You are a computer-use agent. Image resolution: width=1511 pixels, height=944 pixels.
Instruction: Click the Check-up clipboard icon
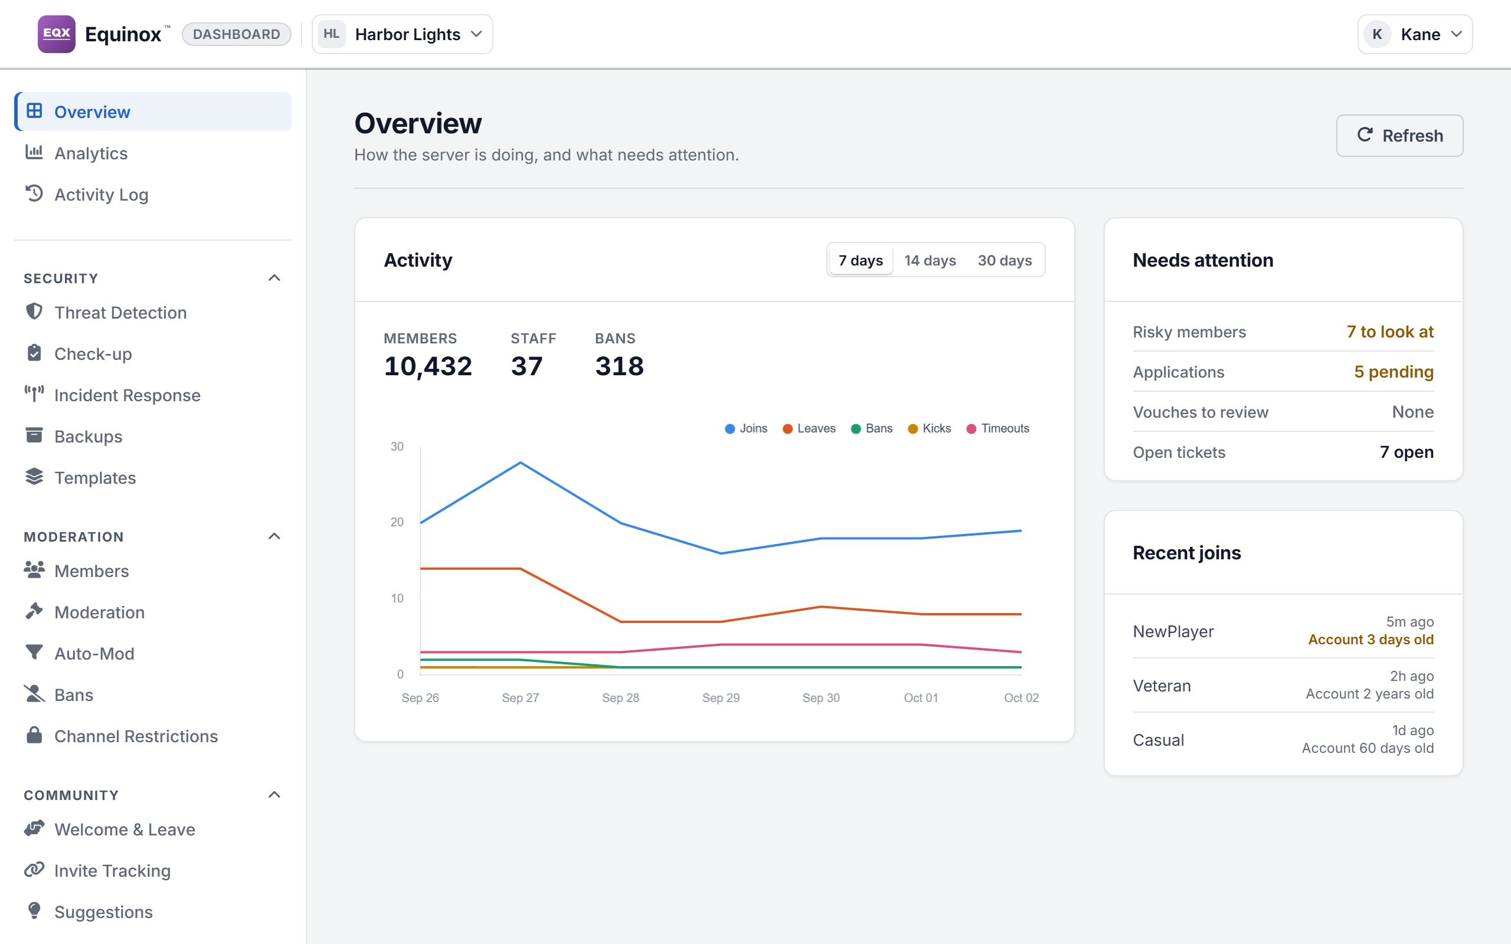click(34, 353)
